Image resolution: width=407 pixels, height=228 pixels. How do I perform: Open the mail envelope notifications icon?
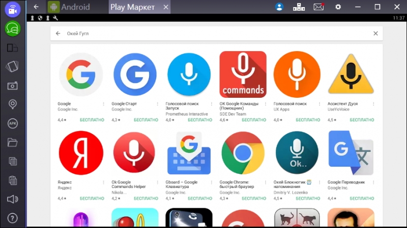[x=318, y=7]
